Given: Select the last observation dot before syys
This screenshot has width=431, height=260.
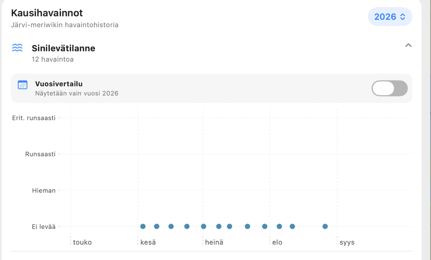Looking at the screenshot, I should click(x=325, y=226).
